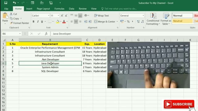Select column C header

point(87,40)
